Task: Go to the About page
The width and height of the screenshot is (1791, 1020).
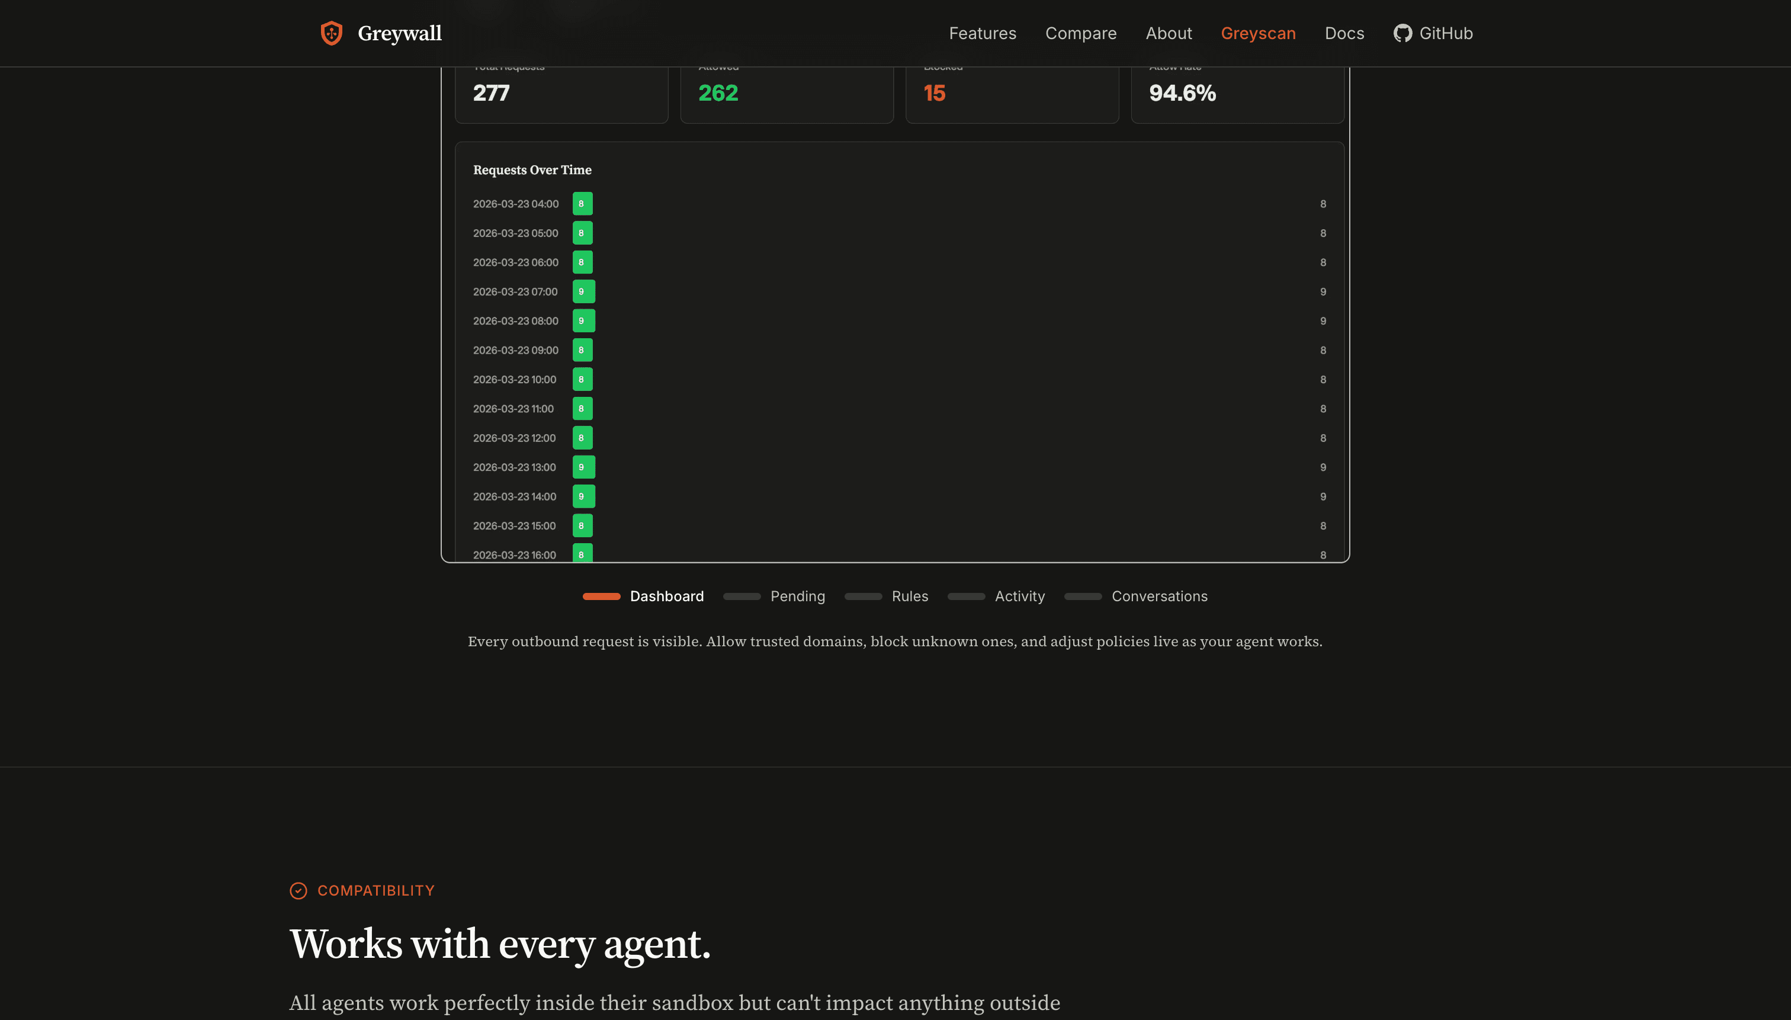Action: (1169, 33)
